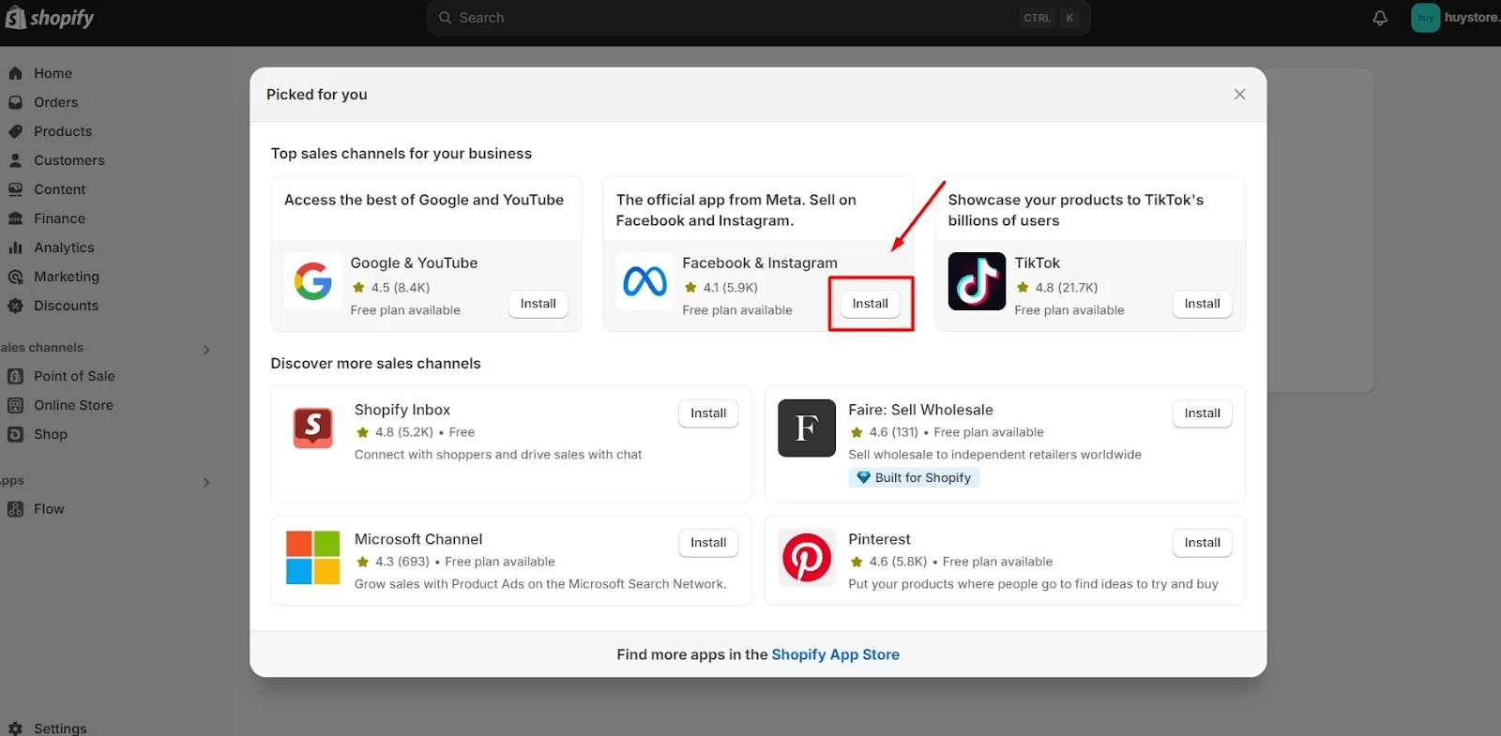The height and width of the screenshot is (736, 1501).
Task: Install the TikTok channel
Action: click(x=1203, y=304)
